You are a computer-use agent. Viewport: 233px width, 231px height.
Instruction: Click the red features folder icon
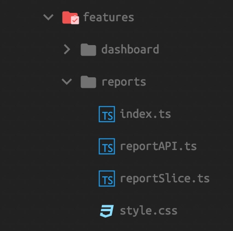point(70,17)
